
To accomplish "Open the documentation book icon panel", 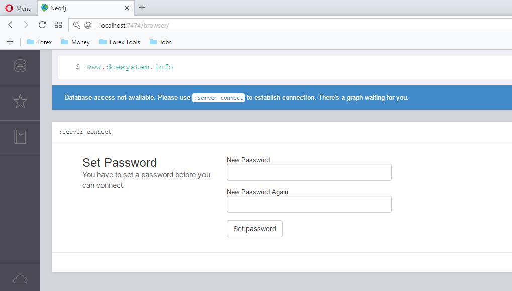I will 20,137.
